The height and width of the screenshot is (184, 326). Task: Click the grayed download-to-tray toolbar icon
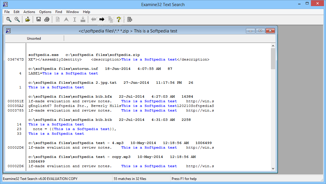(x=83, y=19)
